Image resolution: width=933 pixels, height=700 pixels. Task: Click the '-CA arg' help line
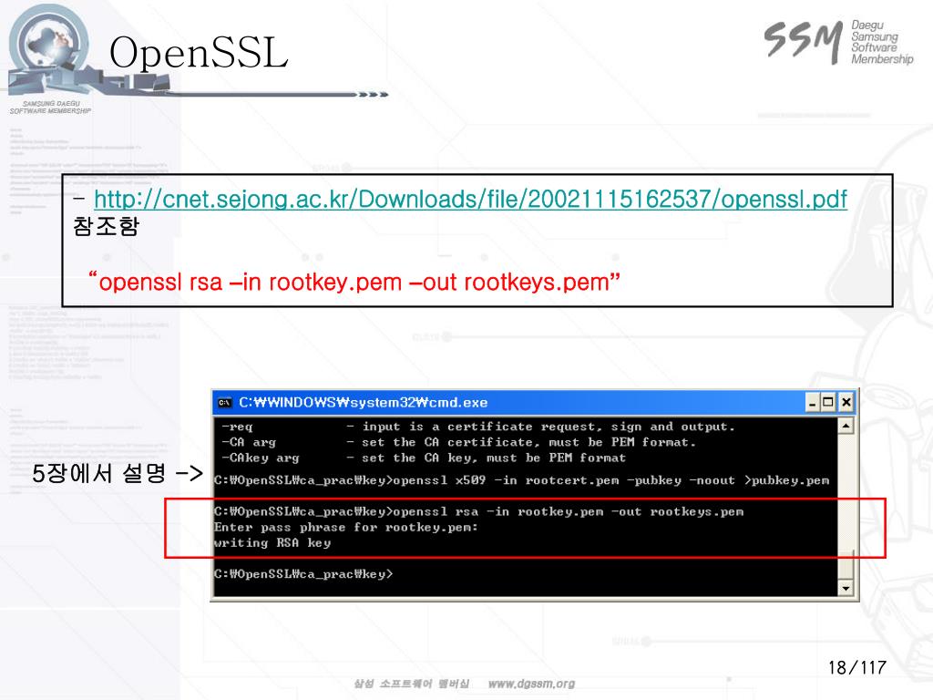[x=459, y=442]
